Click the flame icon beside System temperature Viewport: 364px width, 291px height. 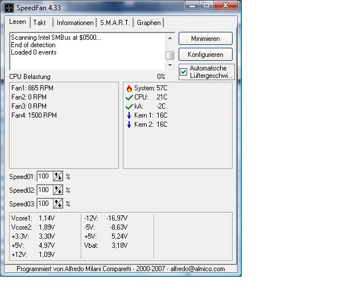coord(129,88)
